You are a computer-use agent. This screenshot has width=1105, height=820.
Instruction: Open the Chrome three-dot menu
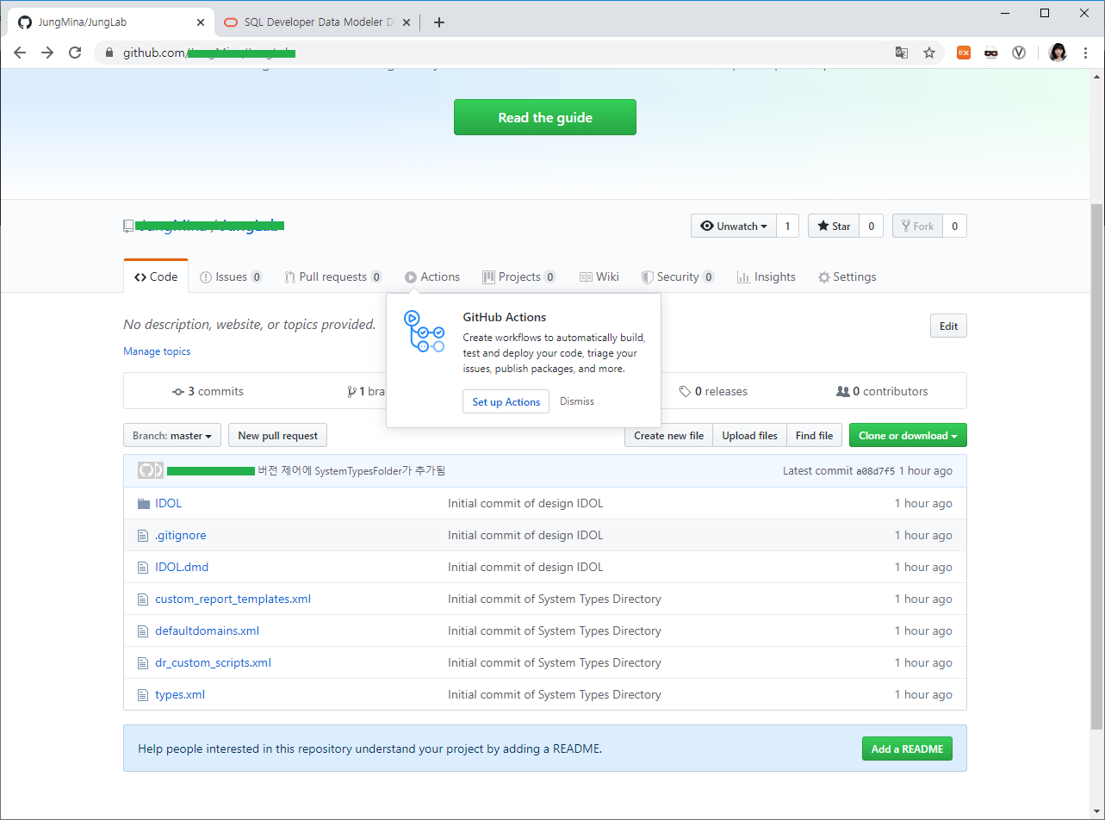(x=1084, y=53)
